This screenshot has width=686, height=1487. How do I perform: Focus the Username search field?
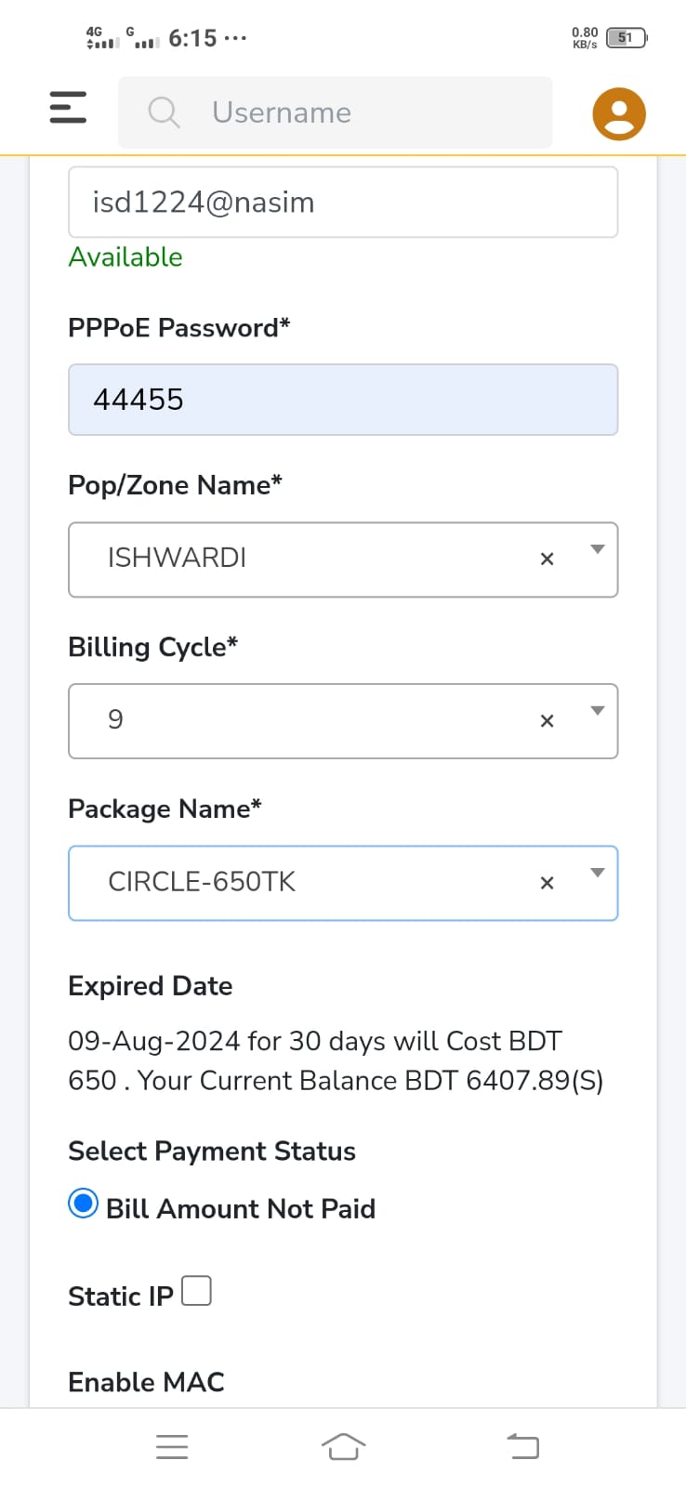(336, 112)
